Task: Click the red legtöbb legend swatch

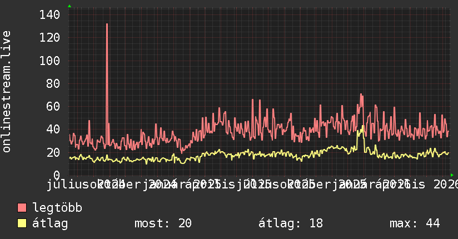Action: (22, 207)
